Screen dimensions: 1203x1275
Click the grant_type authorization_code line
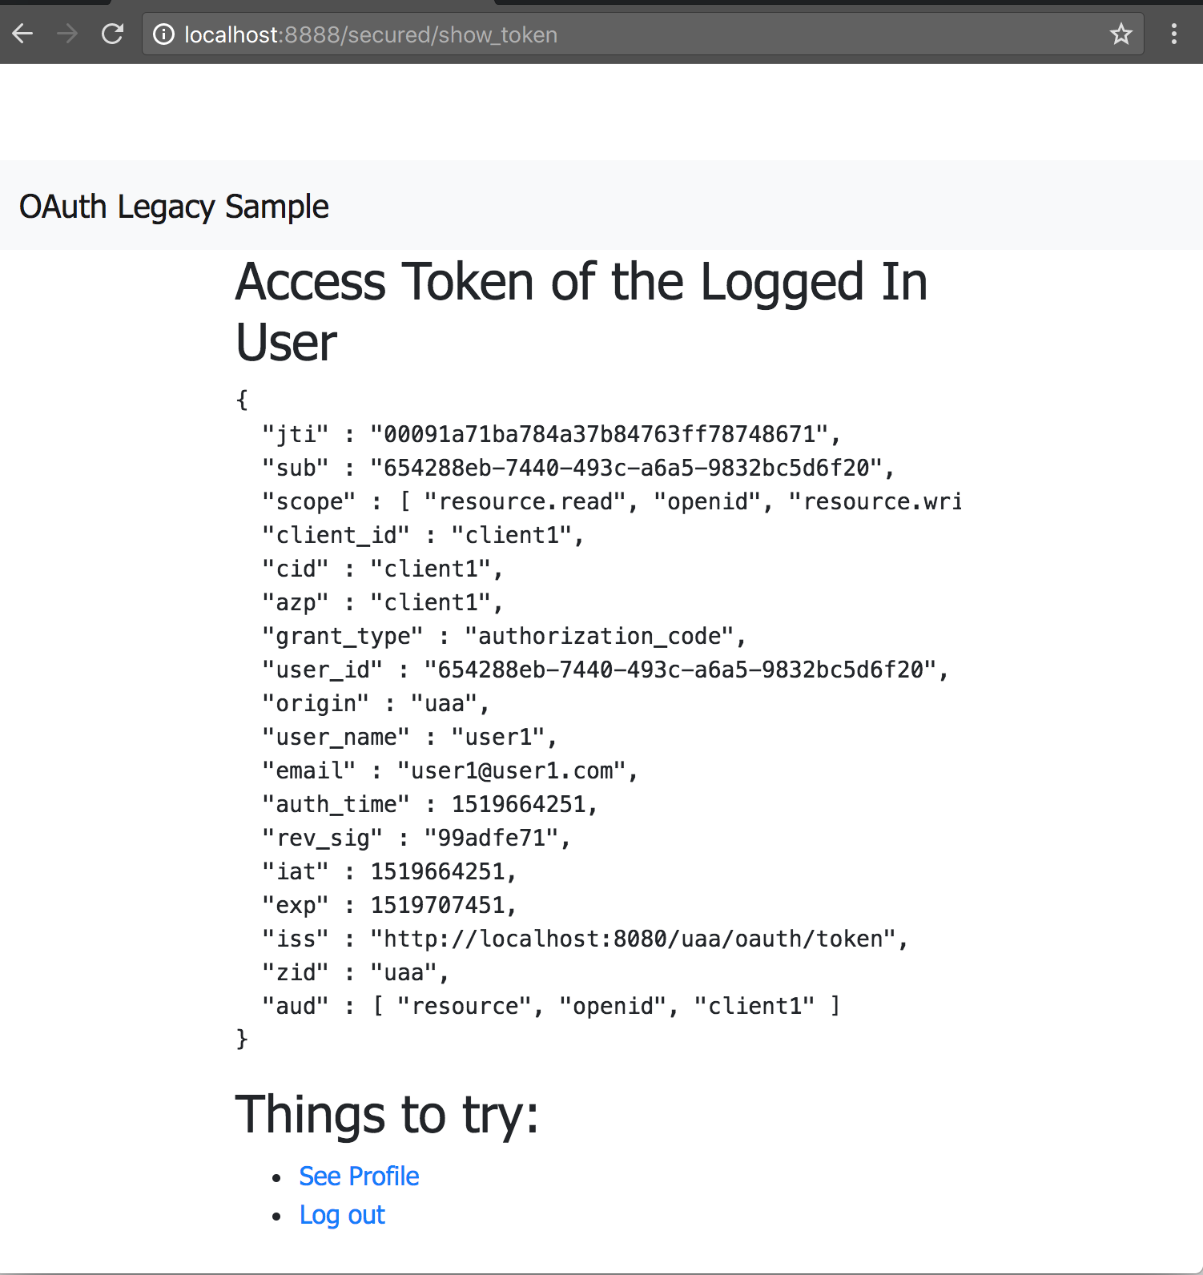click(505, 636)
